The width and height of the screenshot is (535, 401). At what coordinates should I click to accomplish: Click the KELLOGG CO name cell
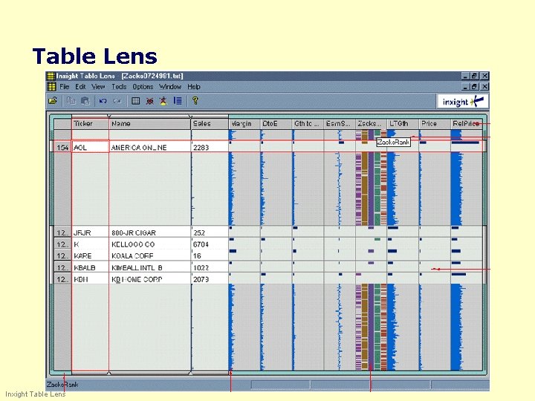(150, 244)
